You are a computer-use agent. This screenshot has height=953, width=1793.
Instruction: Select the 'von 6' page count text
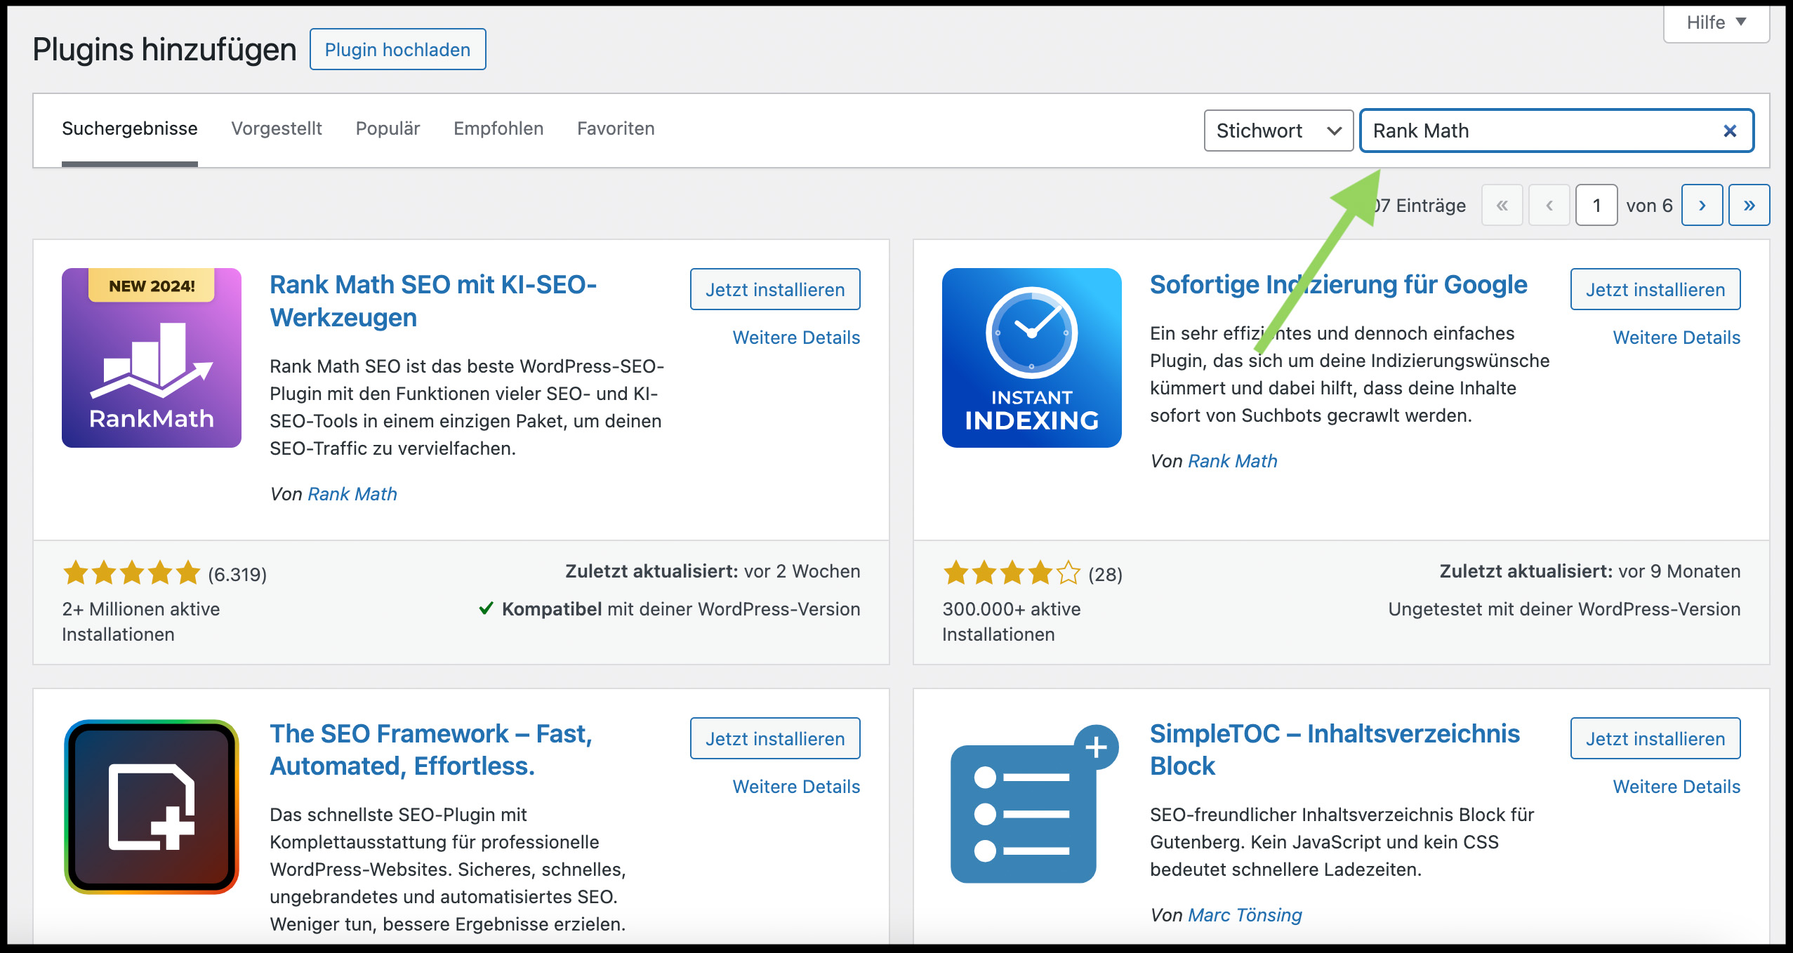click(1649, 206)
